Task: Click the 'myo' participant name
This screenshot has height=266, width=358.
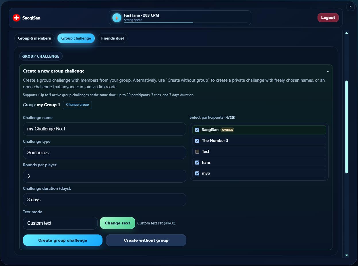Action: pos(206,173)
